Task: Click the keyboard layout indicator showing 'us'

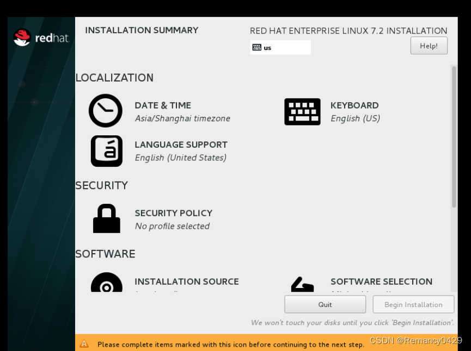Action: (x=280, y=47)
